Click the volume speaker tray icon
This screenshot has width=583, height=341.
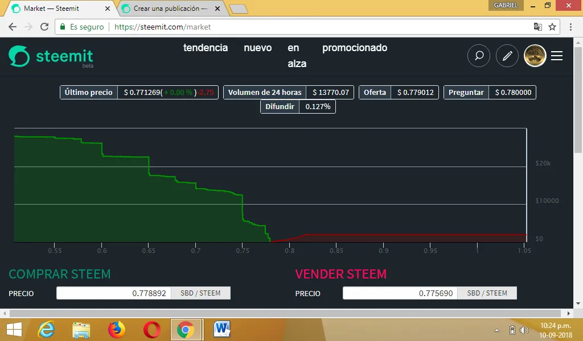[524, 330]
